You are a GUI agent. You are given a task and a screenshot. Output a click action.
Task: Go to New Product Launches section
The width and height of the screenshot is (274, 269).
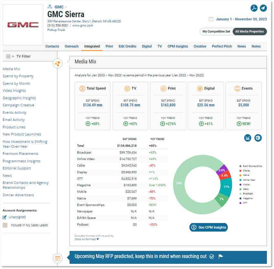pyautogui.click(x=22, y=134)
